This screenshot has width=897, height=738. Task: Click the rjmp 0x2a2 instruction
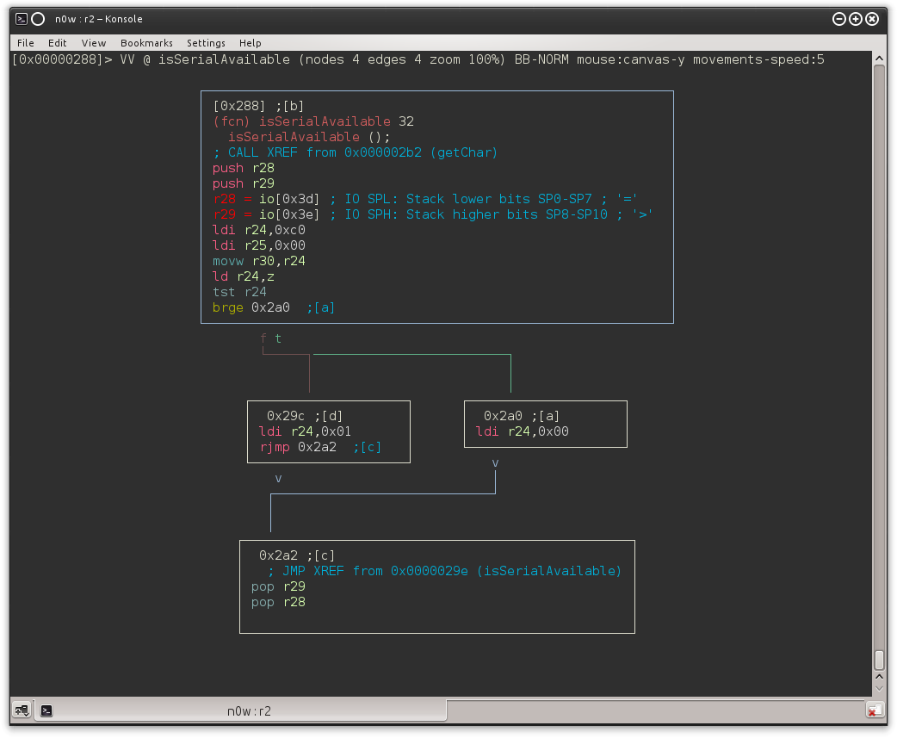coord(297,447)
